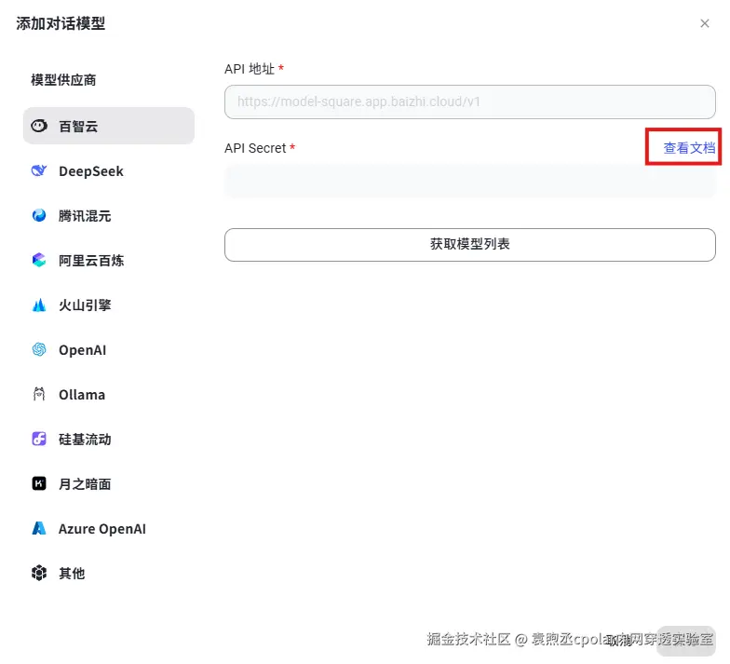Click the OpenAI logo icon

click(x=39, y=349)
